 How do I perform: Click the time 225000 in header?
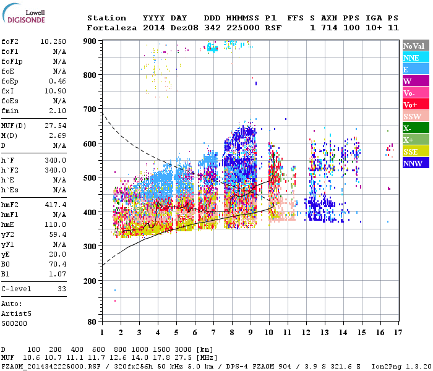coord(243,28)
